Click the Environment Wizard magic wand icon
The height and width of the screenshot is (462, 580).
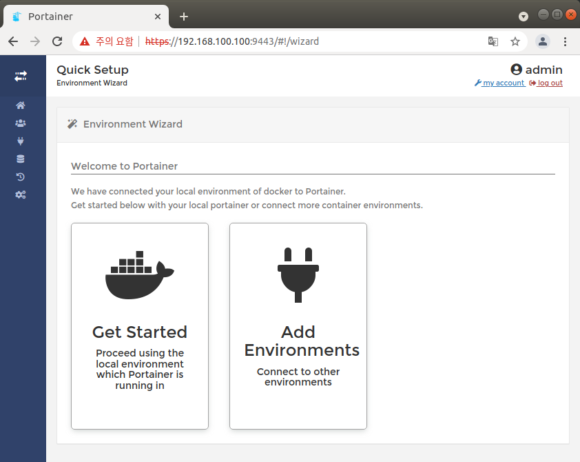(72, 124)
